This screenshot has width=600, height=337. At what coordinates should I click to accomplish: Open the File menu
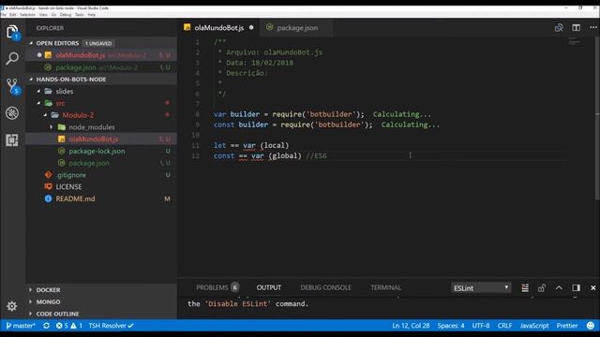click(x=3, y=15)
